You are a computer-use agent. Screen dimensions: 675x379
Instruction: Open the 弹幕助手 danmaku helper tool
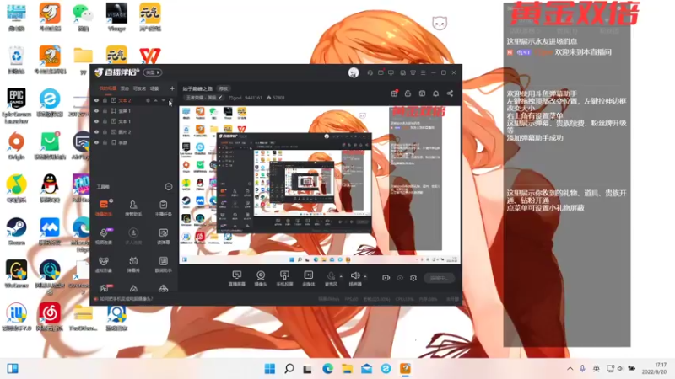point(103,207)
